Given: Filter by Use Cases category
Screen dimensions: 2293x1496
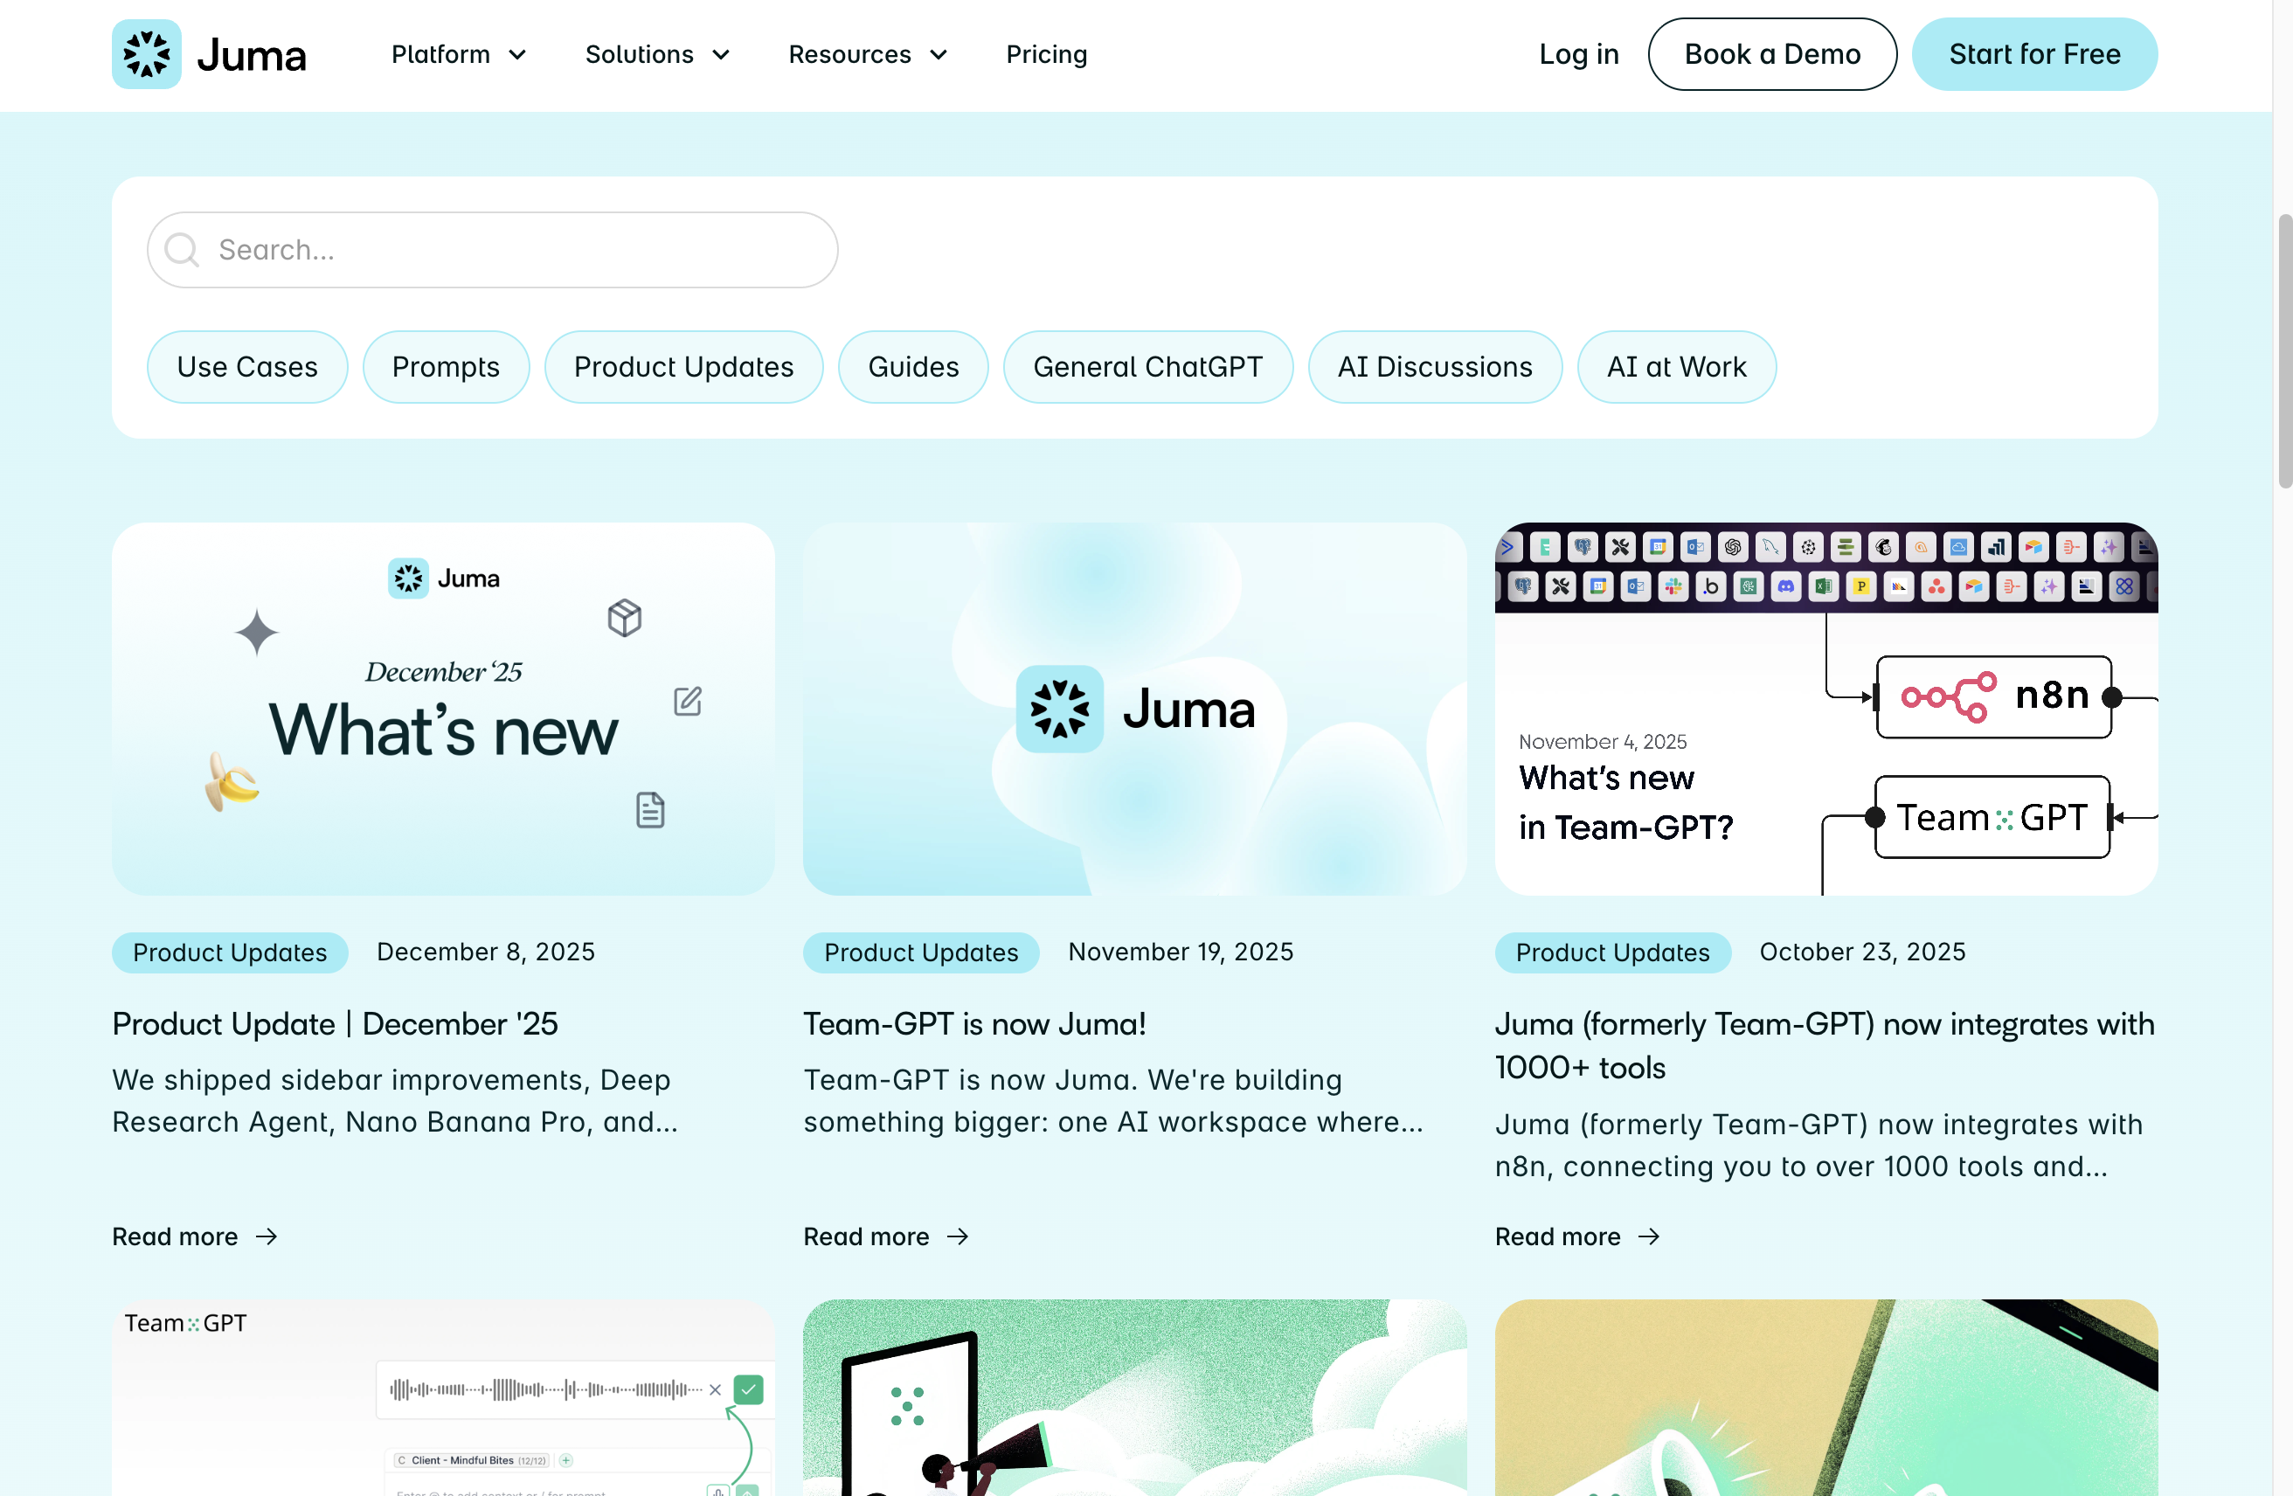Looking at the screenshot, I should pos(246,367).
